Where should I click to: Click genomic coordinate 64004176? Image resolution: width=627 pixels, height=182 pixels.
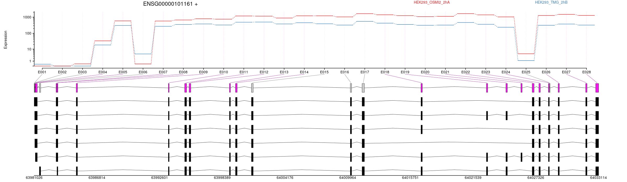(x=285, y=178)
